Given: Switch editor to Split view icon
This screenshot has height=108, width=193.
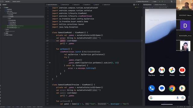Looking at the screenshot, I should 136,5.
